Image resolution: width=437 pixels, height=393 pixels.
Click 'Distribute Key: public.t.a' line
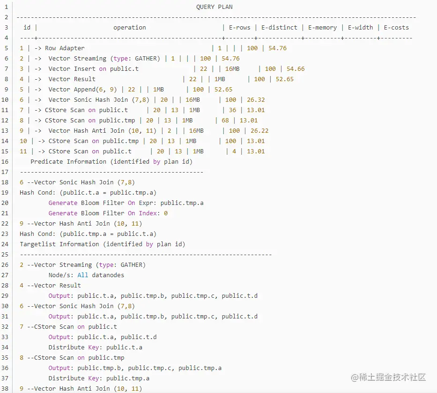pos(95,348)
